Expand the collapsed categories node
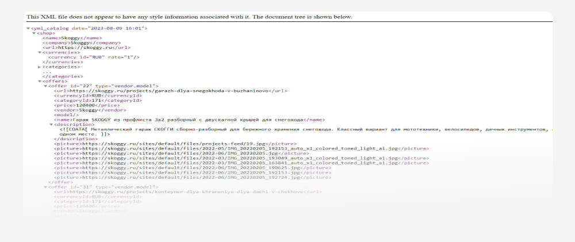 point(40,67)
